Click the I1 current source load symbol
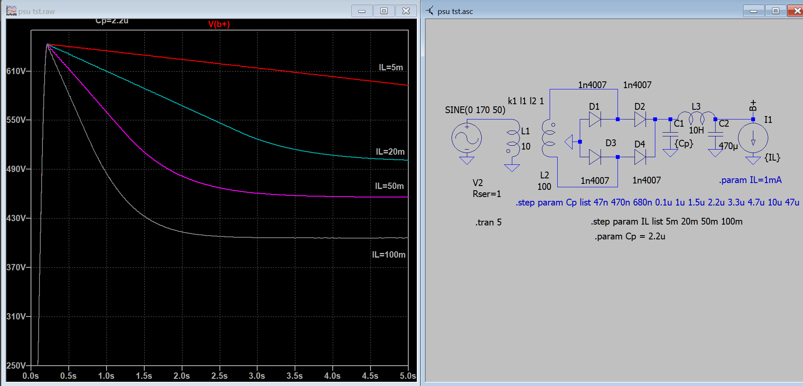 pos(753,138)
